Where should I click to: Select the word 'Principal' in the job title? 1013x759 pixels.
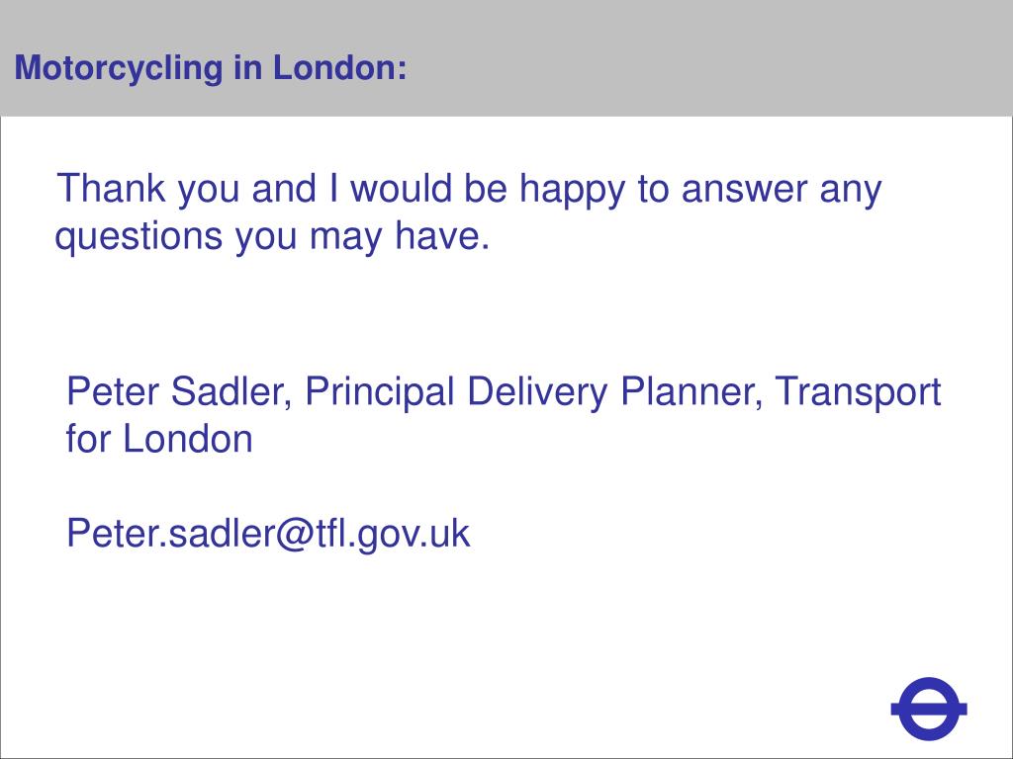380,393
